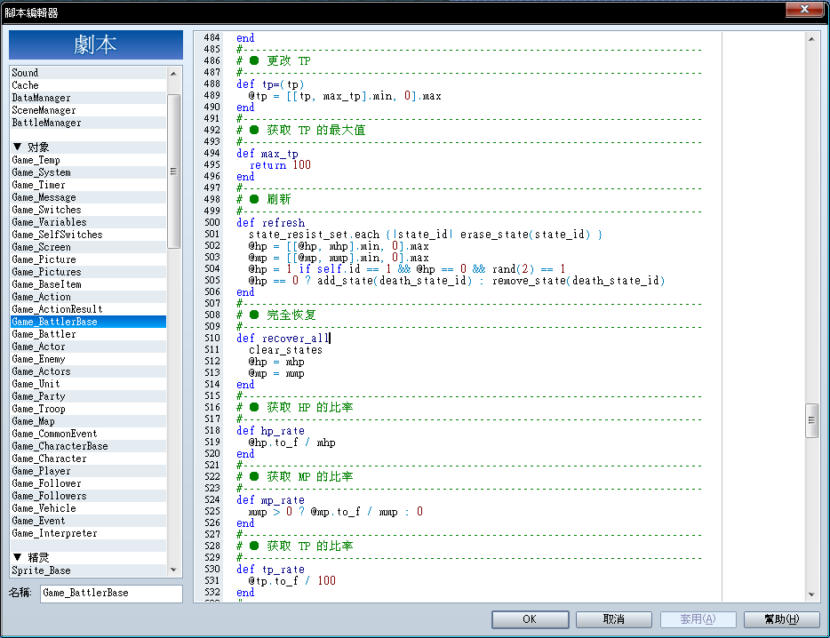
Task: Select Game_Screen in script list
Action: pyautogui.click(x=88, y=247)
